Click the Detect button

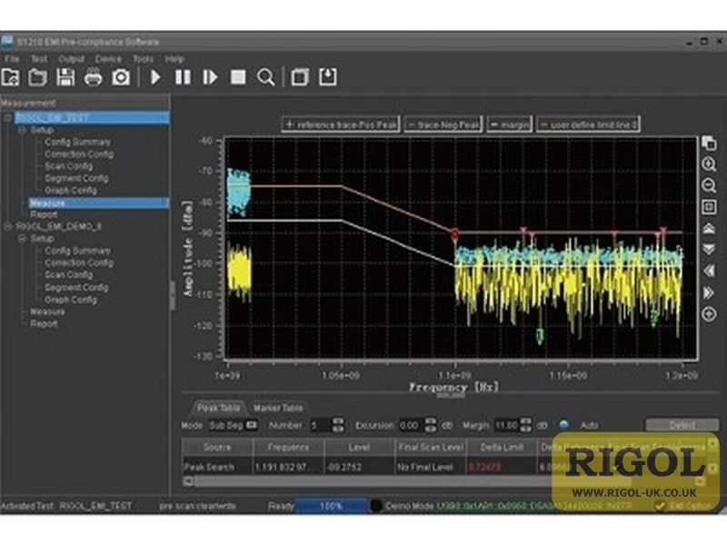[682, 425]
